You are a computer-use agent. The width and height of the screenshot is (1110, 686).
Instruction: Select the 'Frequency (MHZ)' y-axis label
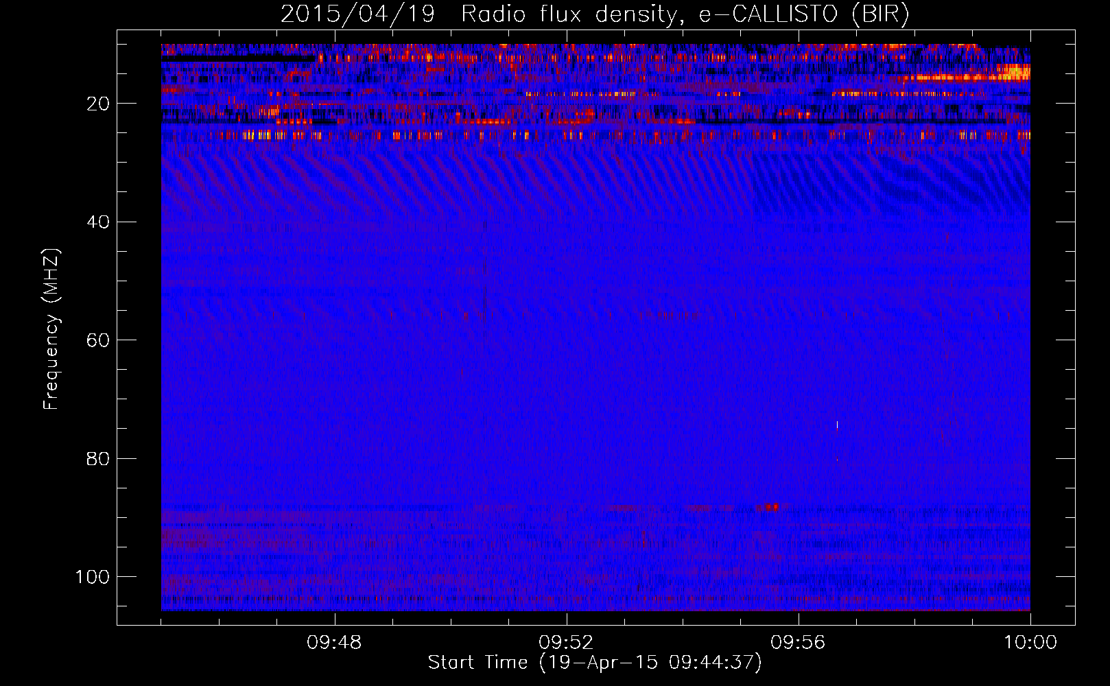[x=51, y=329]
